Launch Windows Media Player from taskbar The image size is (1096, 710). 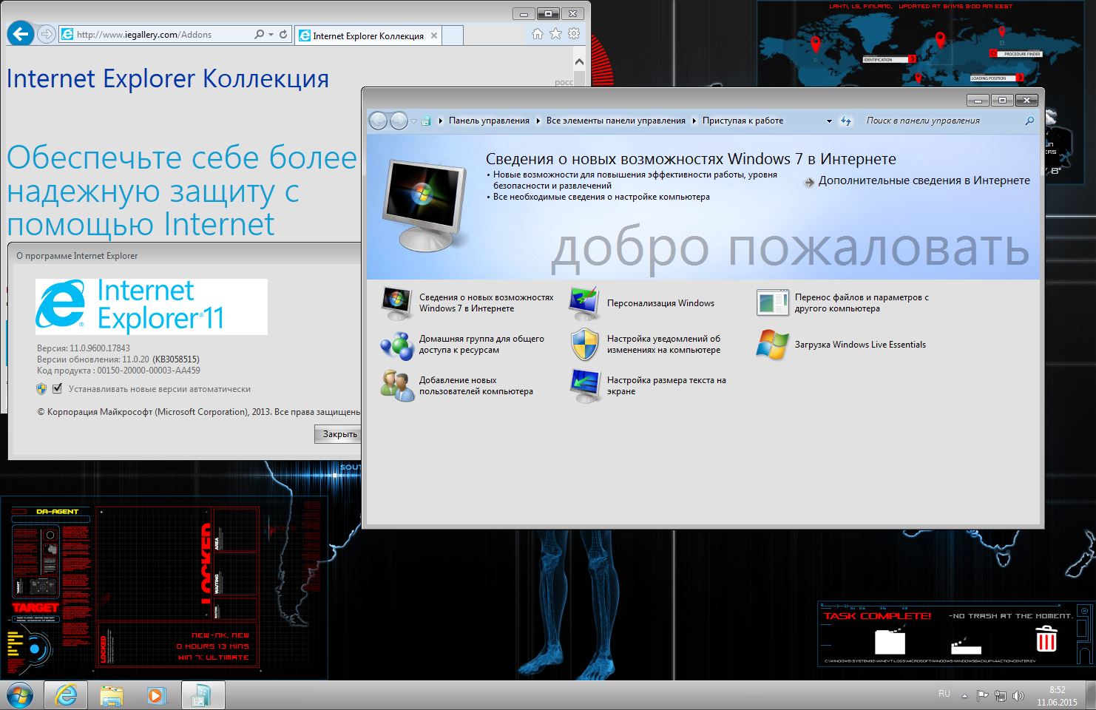click(x=156, y=695)
